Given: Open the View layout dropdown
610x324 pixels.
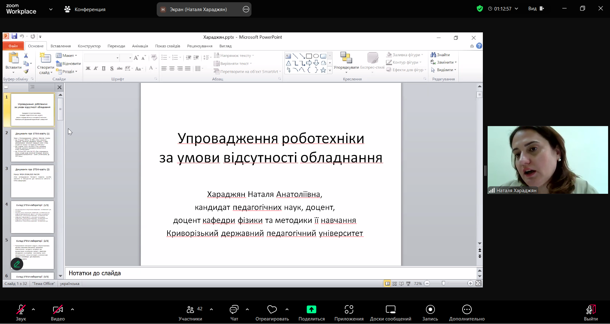Looking at the screenshot, I should [536, 9].
